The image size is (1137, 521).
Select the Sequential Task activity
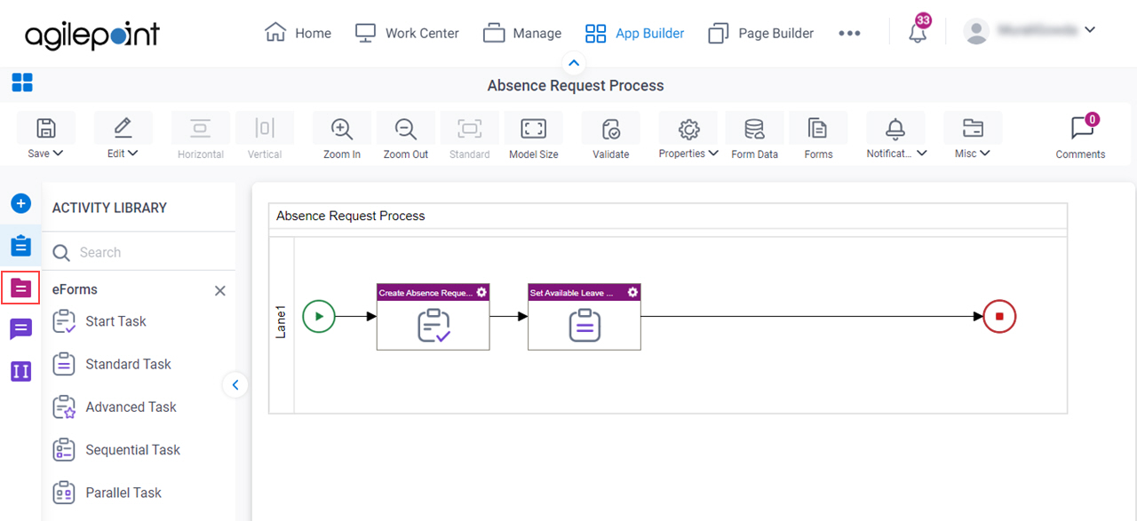116,450
